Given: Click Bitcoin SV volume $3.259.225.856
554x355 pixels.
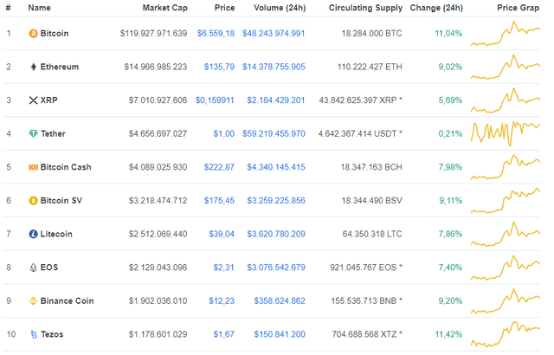Looking at the screenshot, I should click(276, 201).
